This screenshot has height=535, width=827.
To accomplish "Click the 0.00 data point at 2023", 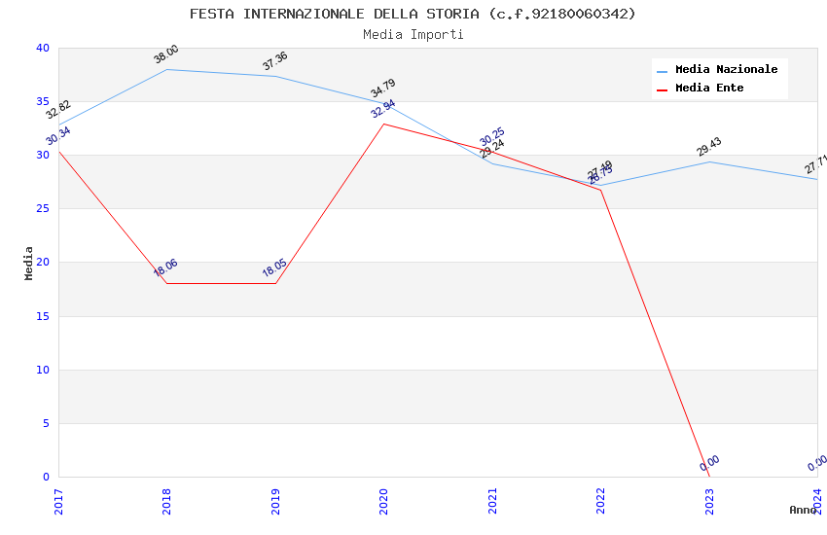I will coord(709,463).
